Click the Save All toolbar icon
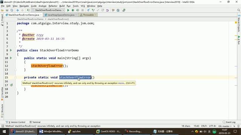The image size is (241, 135). coord(7,10)
